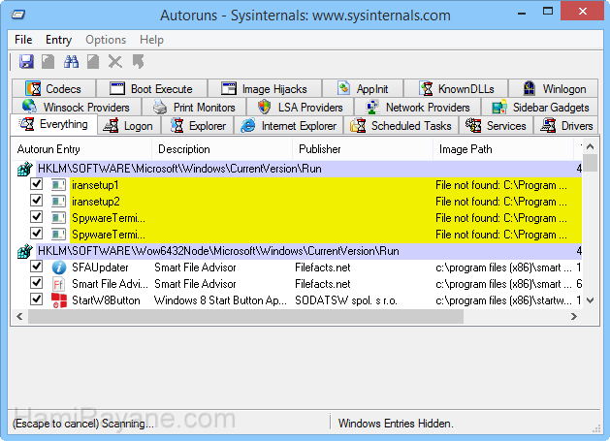610x441 pixels.
Task: Switch to Scheduled Tasks tab
Action: click(x=401, y=126)
